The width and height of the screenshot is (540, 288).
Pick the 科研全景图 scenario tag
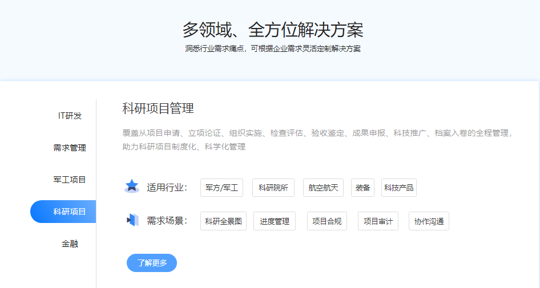224,221
